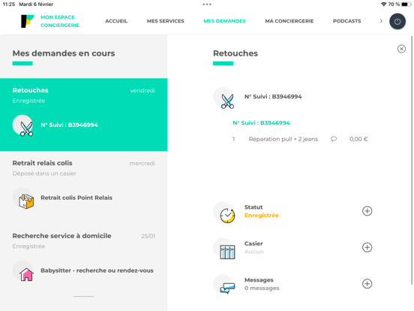The width and height of the screenshot is (414, 311).
Task: Show more navigation items with chevron
Action: (x=381, y=21)
